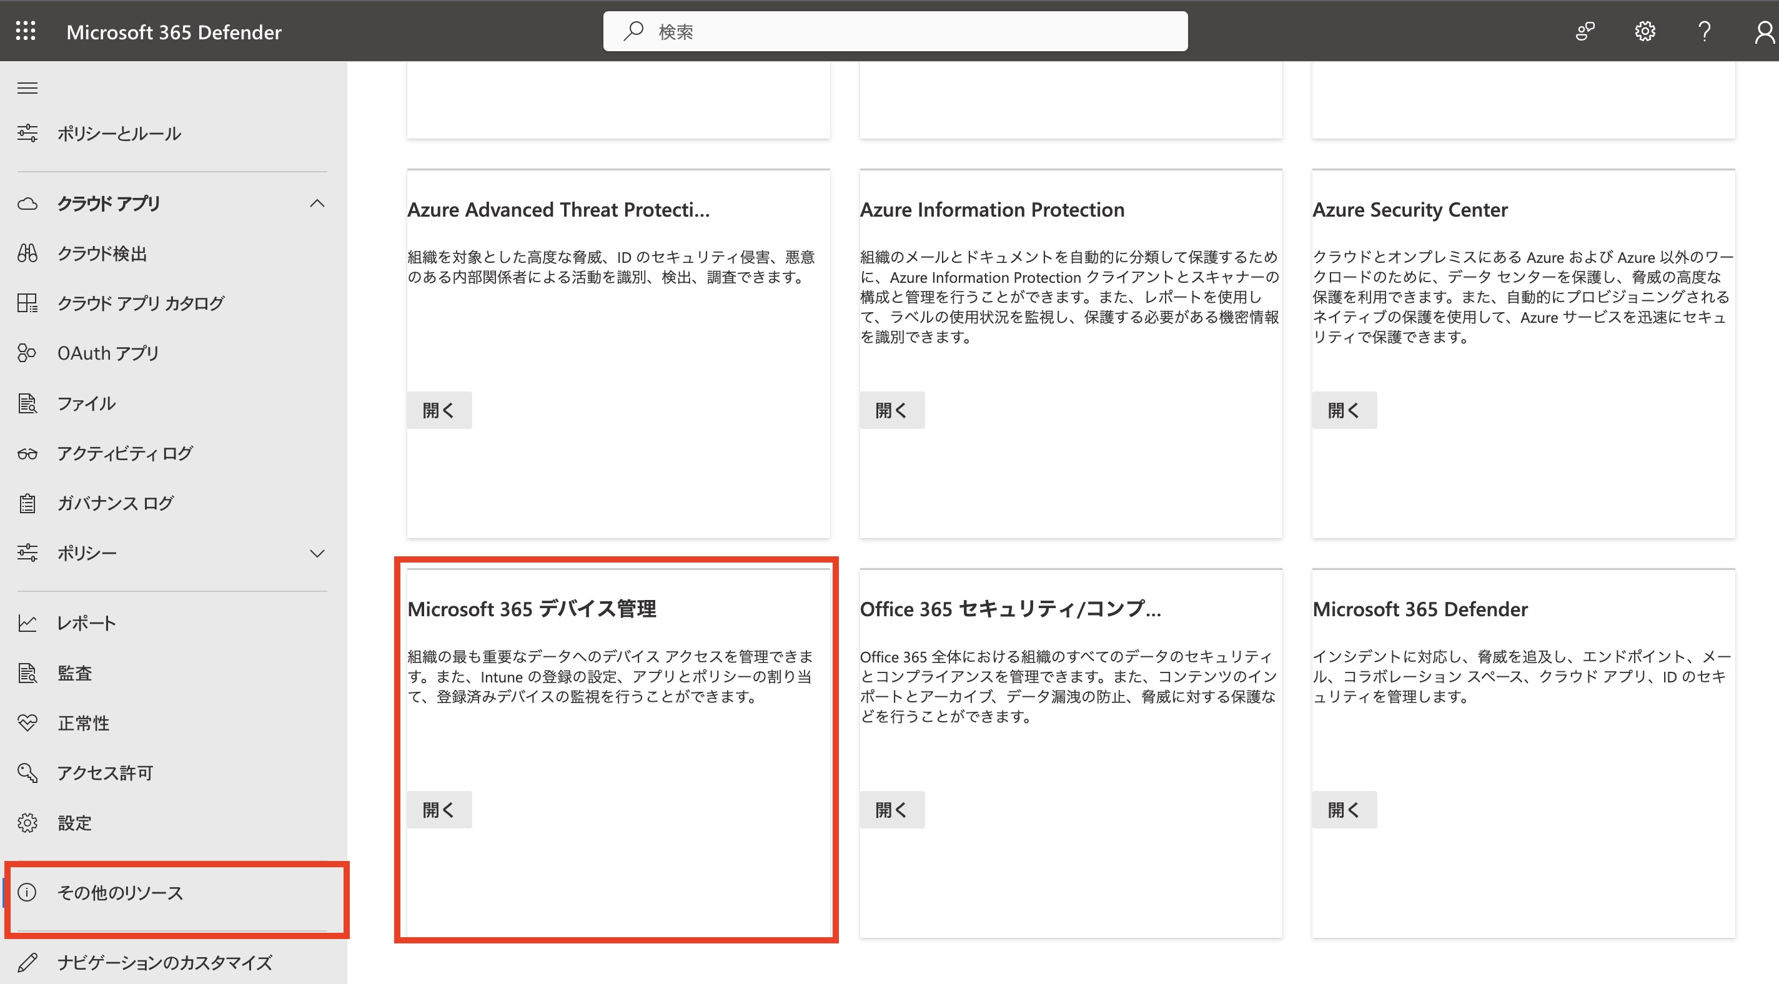Screen dimensions: 1779x984
Task: Click the community feedback icon in header
Action: (1585, 31)
